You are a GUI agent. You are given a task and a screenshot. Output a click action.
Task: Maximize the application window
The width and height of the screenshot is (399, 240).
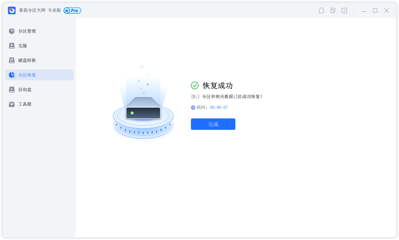pyautogui.click(x=375, y=10)
